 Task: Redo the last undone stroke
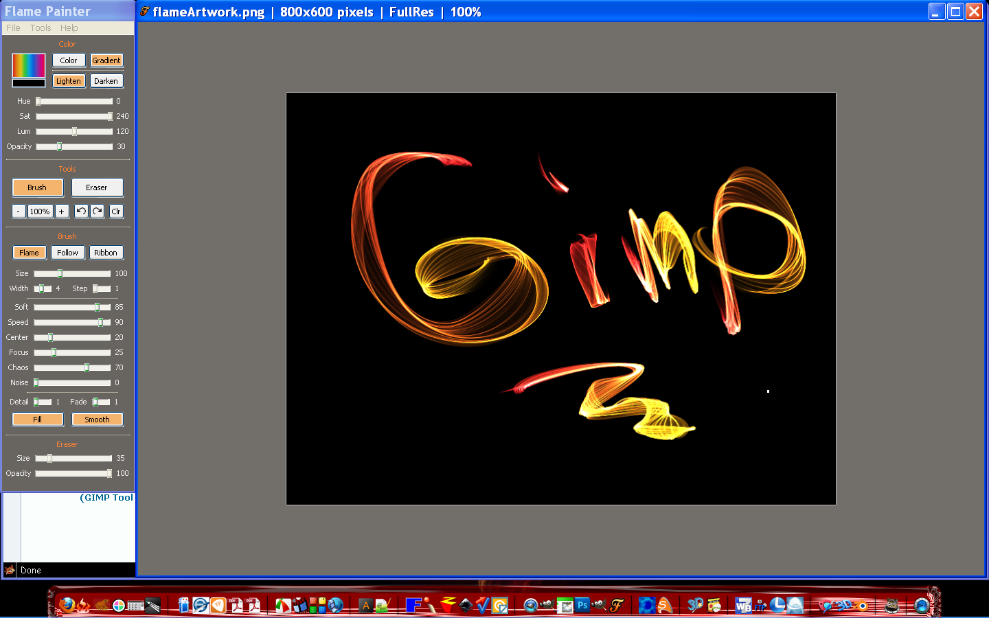pos(98,211)
